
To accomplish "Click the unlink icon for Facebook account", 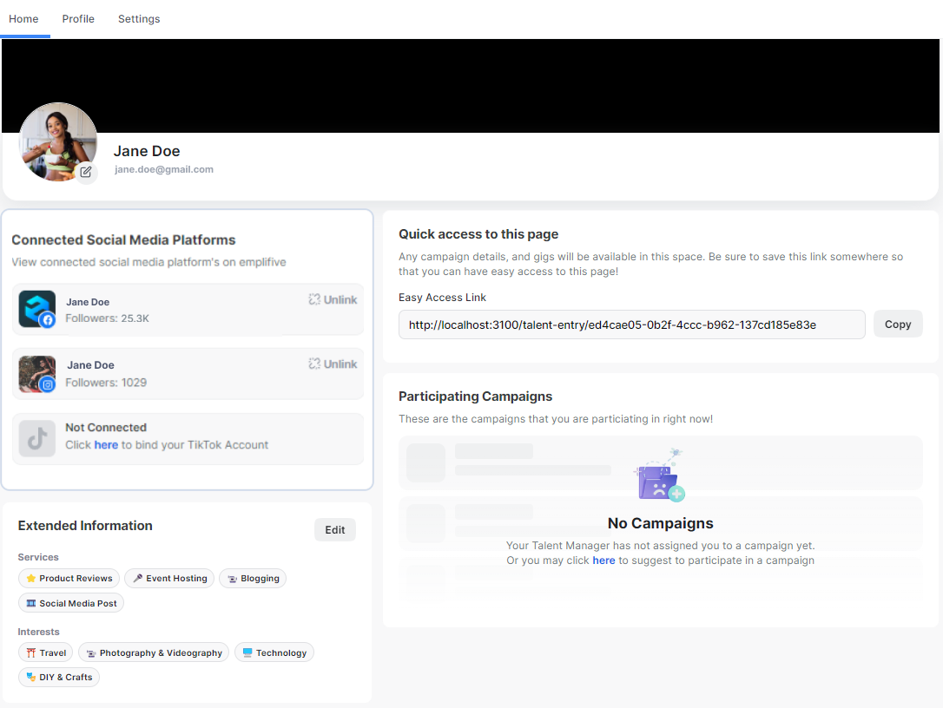I will point(314,299).
